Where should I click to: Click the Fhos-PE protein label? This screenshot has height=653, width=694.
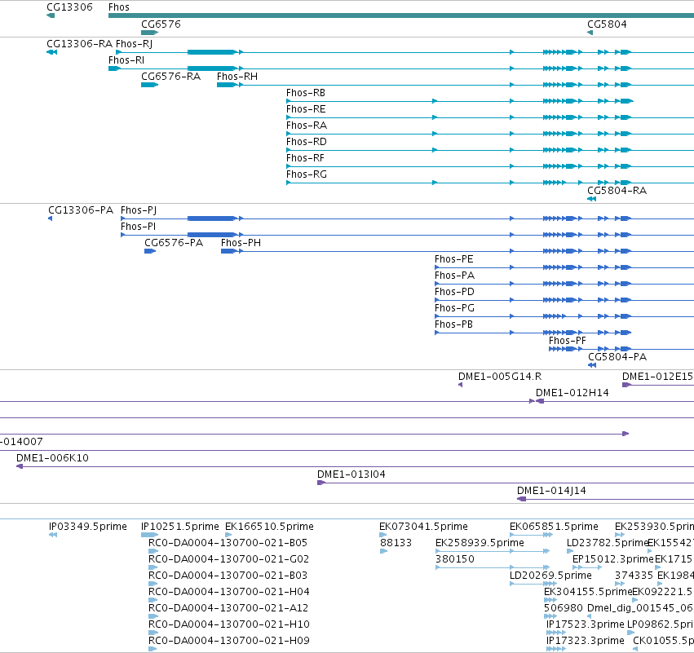[x=454, y=259]
